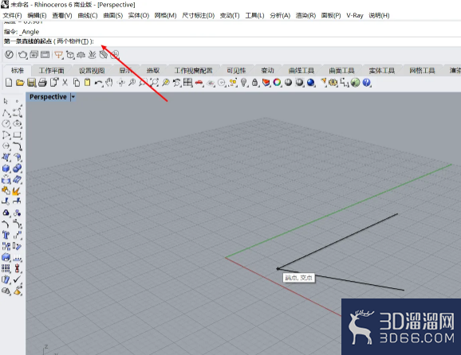
Task: Open the 文件(F) menu
Action: click(12, 16)
